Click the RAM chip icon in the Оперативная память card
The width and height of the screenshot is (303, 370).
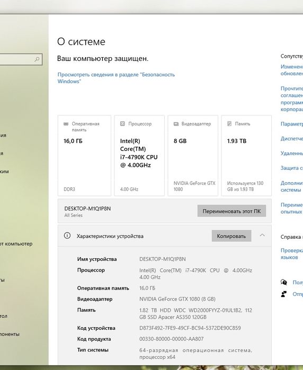[66, 124]
